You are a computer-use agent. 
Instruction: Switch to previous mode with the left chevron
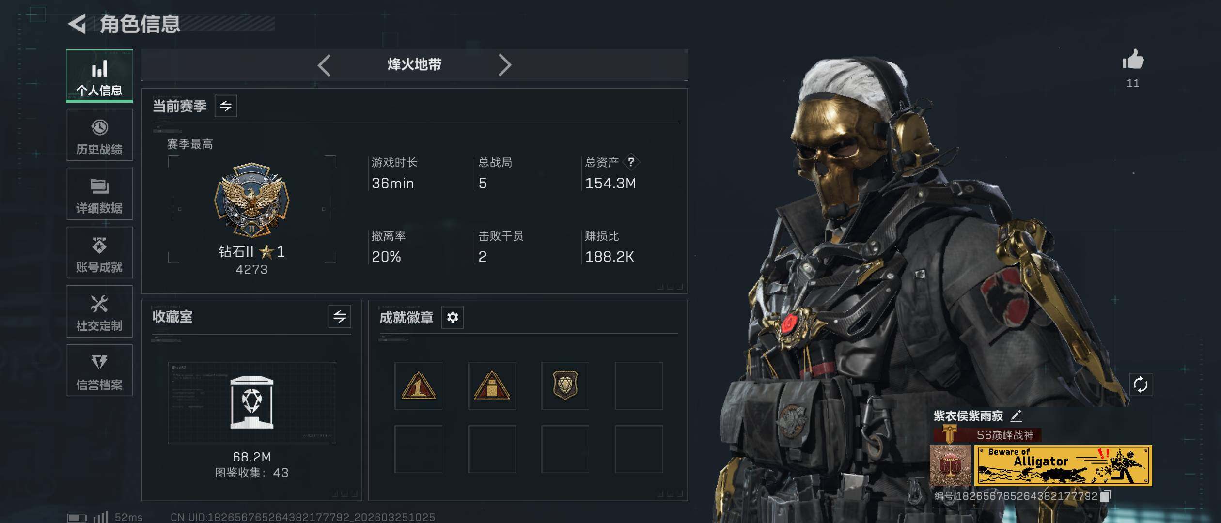324,65
